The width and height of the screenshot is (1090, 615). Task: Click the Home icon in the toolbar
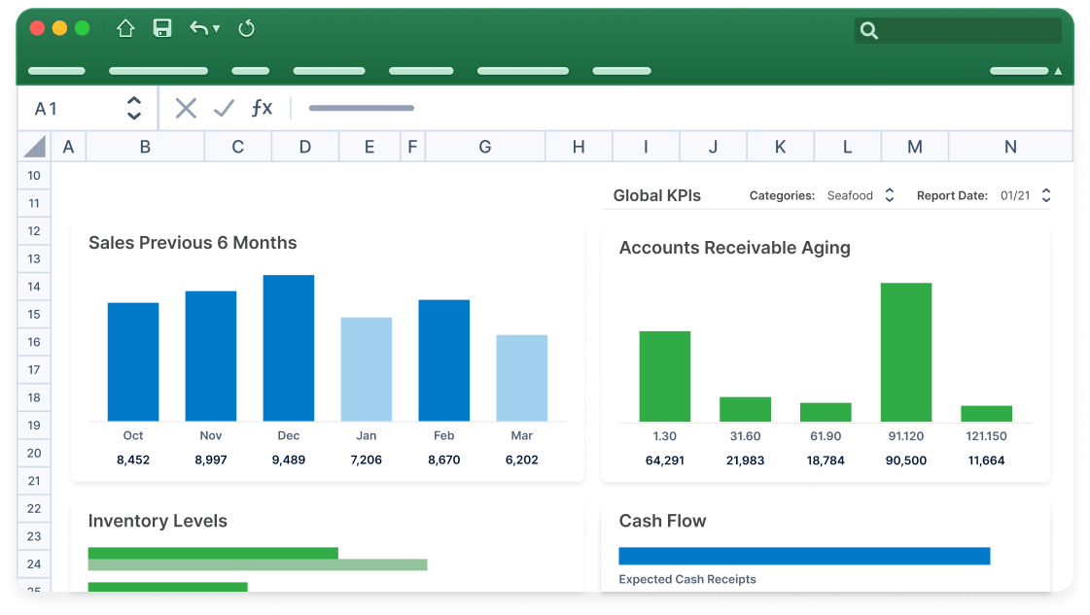[125, 28]
